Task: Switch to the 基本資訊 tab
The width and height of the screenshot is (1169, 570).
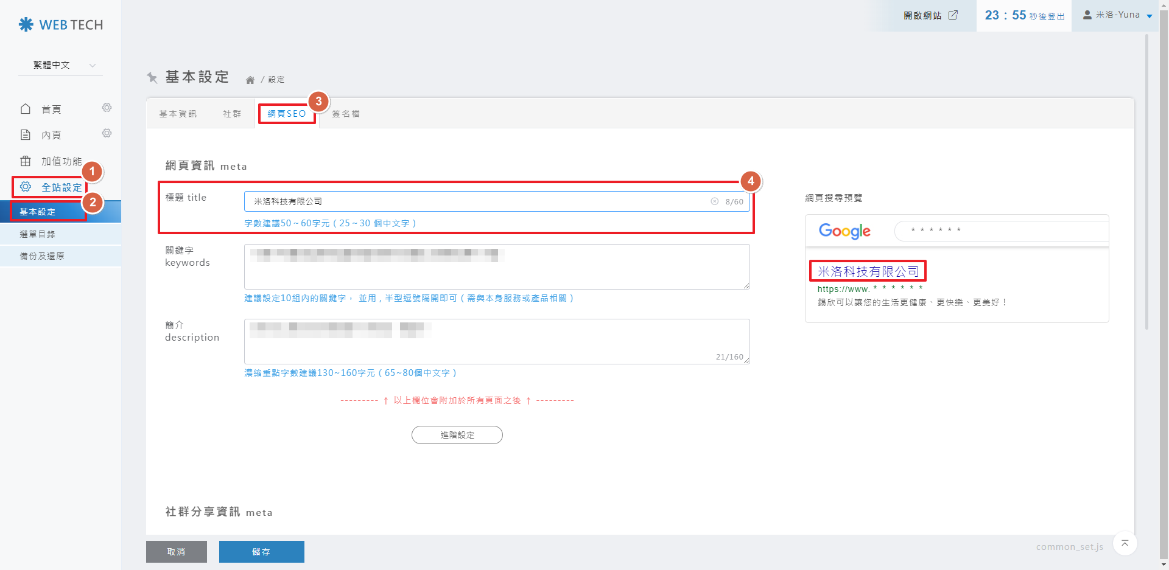Action: point(178,114)
